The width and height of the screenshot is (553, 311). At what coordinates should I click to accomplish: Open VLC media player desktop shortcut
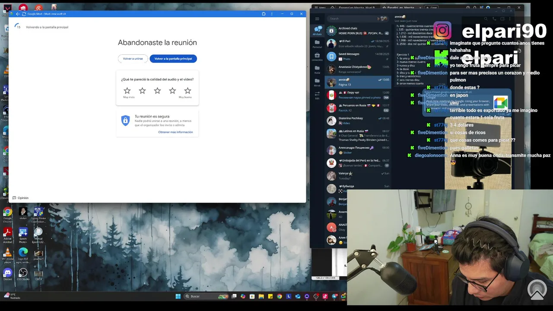tap(7, 255)
